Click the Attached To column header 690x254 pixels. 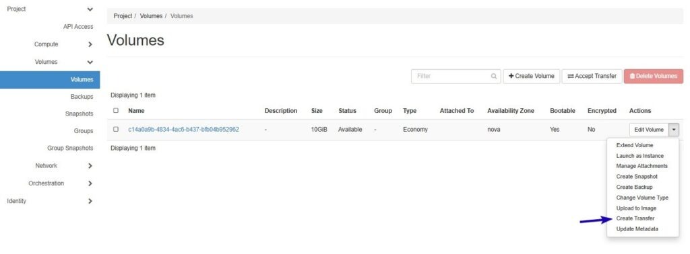457,111
